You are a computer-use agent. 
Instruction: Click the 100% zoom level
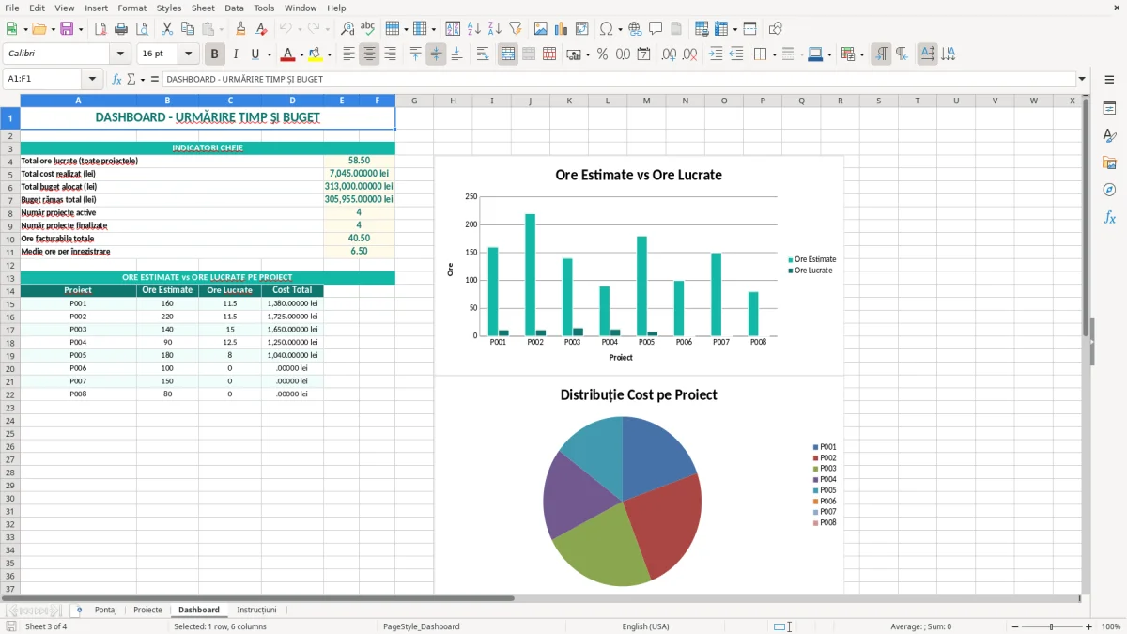point(1111,626)
